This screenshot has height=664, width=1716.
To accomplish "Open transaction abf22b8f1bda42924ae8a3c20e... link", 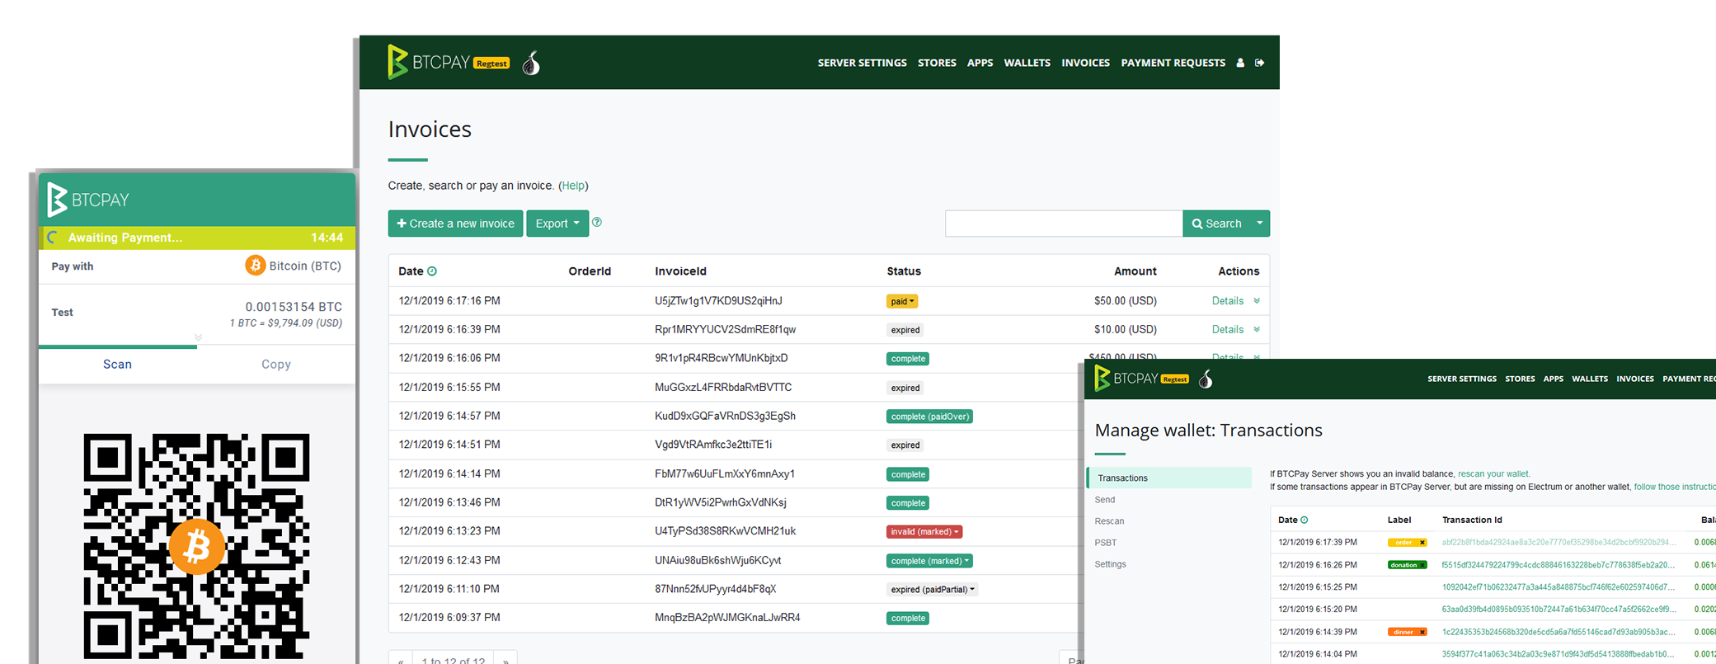I will (1559, 543).
